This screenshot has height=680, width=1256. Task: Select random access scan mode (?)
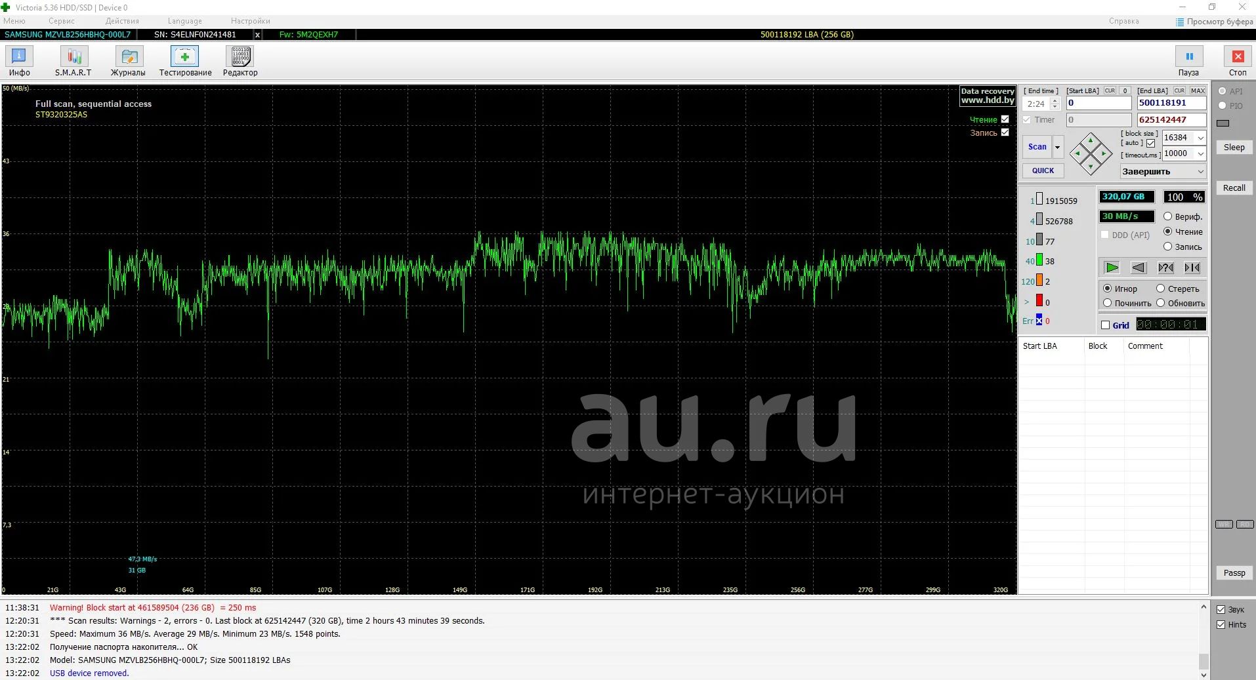(1165, 268)
